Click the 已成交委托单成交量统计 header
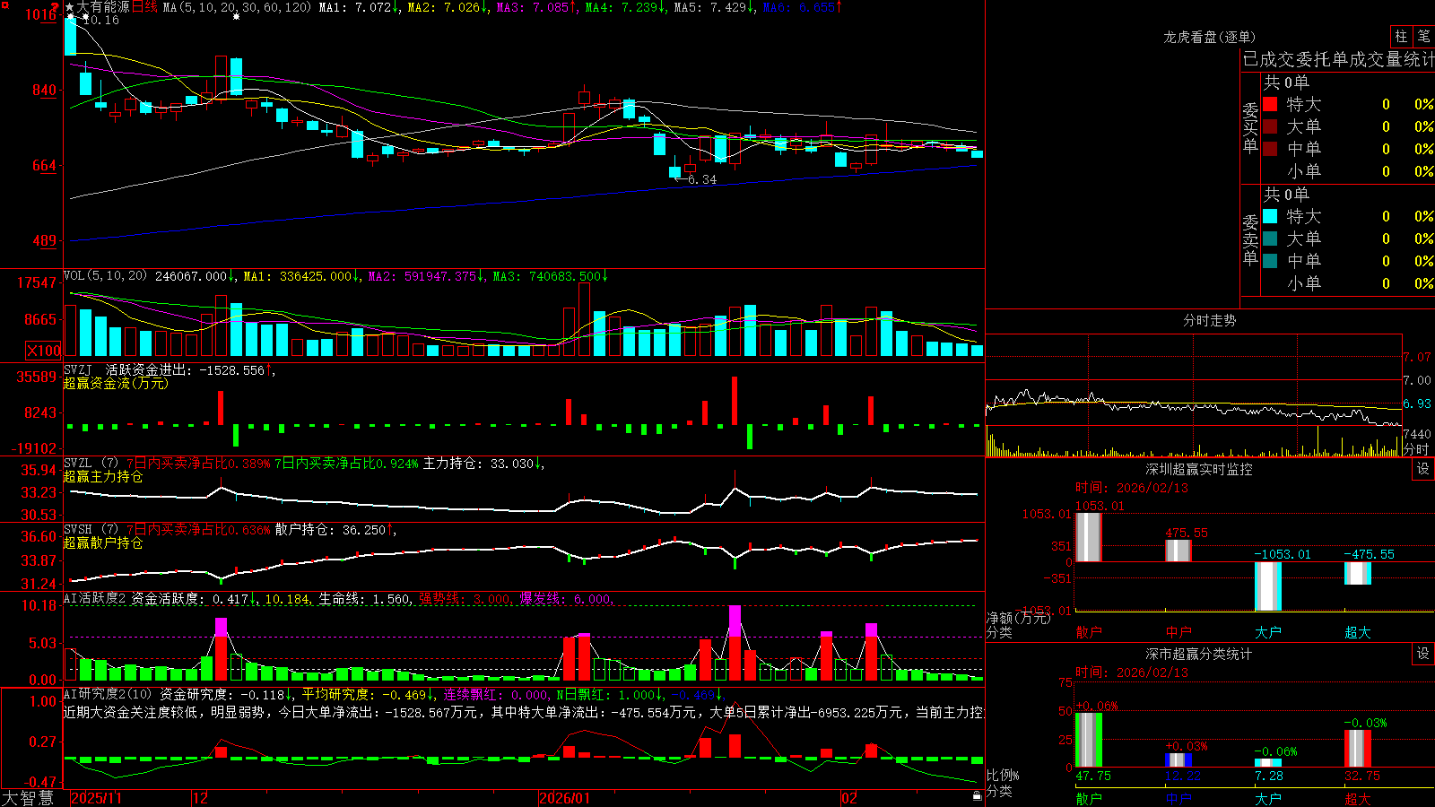The width and height of the screenshot is (1435, 807). [x=1338, y=59]
